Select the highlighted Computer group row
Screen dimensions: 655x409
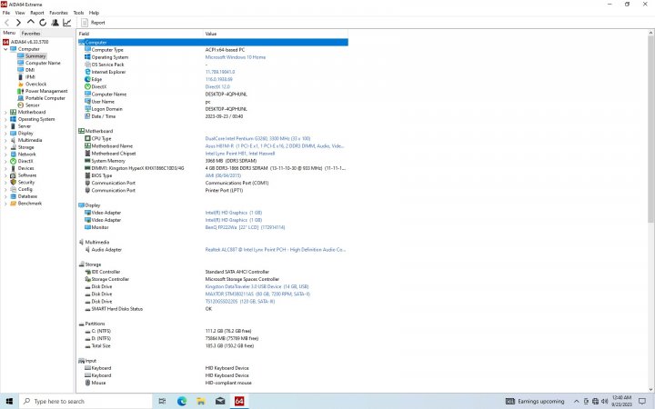pyautogui.click(x=213, y=42)
